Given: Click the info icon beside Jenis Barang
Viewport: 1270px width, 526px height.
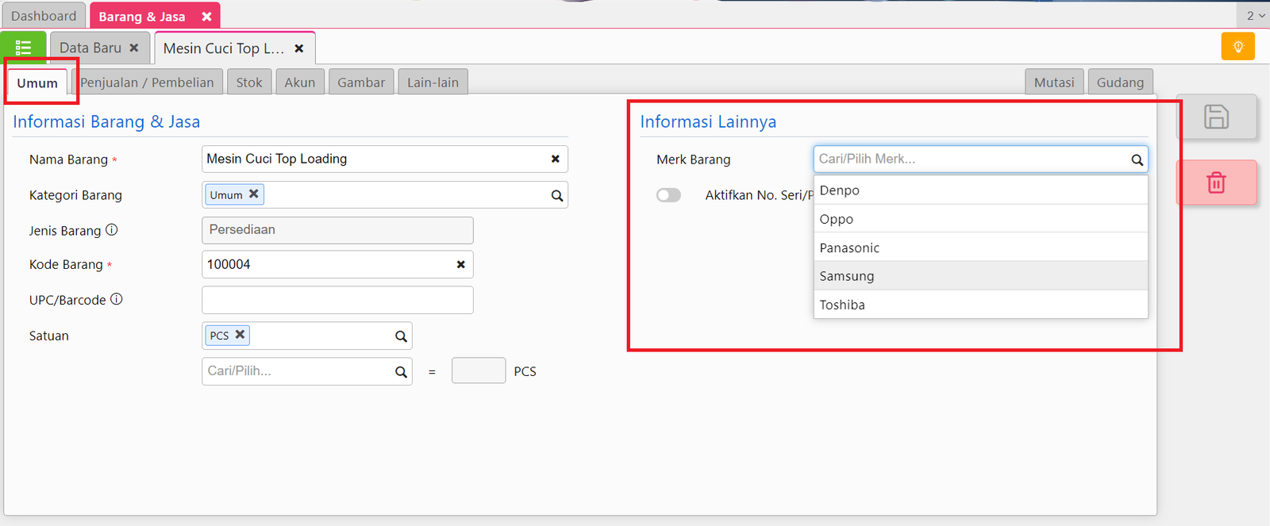Looking at the screenshot, I should 112,230.
